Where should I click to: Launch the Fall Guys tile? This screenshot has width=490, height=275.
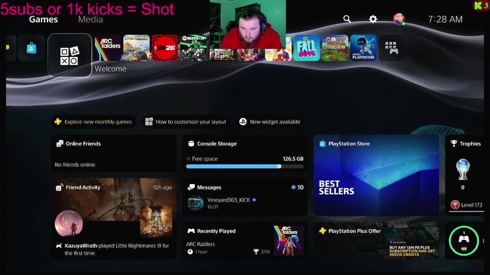click(307, 48)
